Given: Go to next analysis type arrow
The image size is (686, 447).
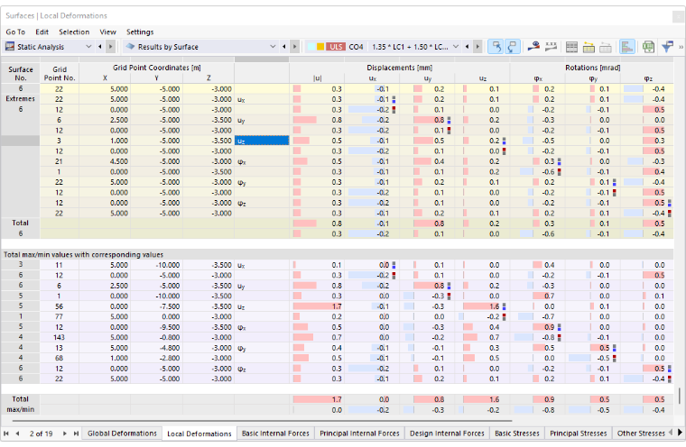Looking at the screenshot, I should click(x=111, y=47).
